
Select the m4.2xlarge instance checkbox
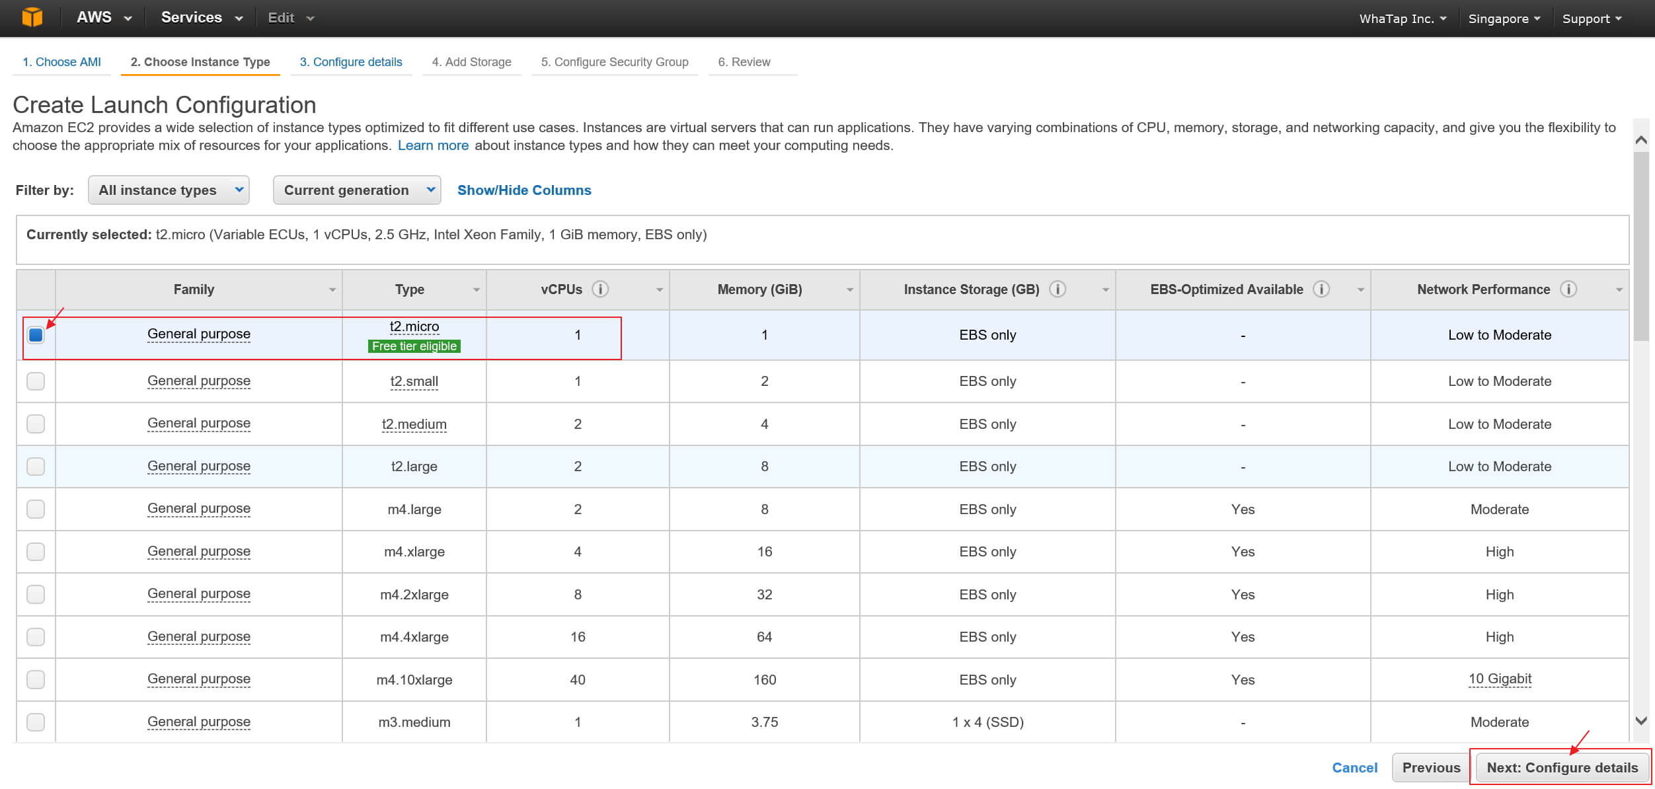[36, 594]
